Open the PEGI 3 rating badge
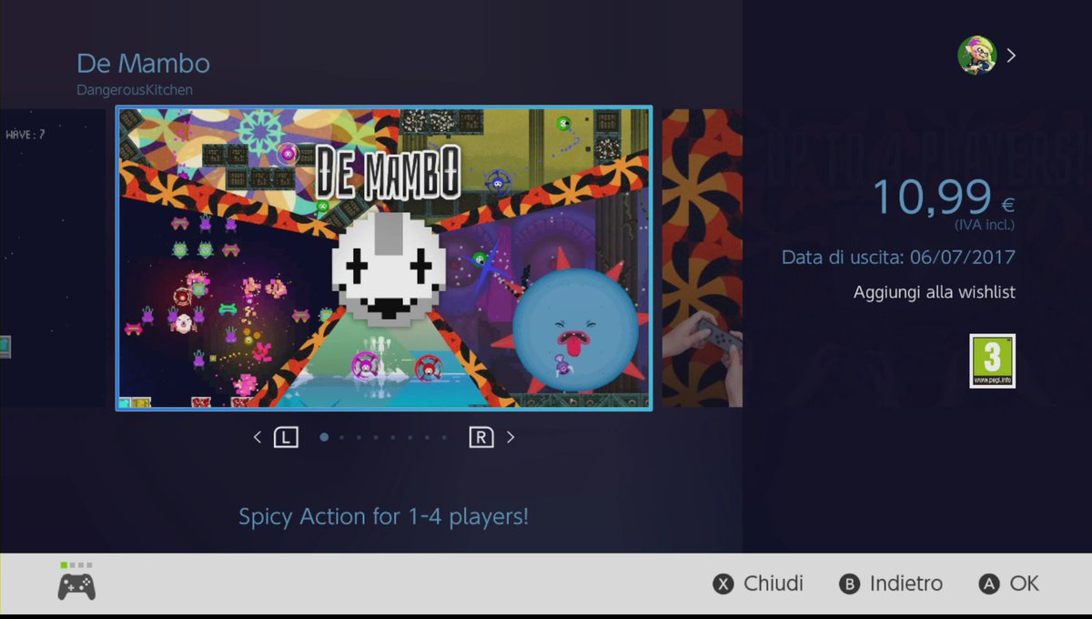The width and height of the screenshot is (1092, 619). click(993, 360)
